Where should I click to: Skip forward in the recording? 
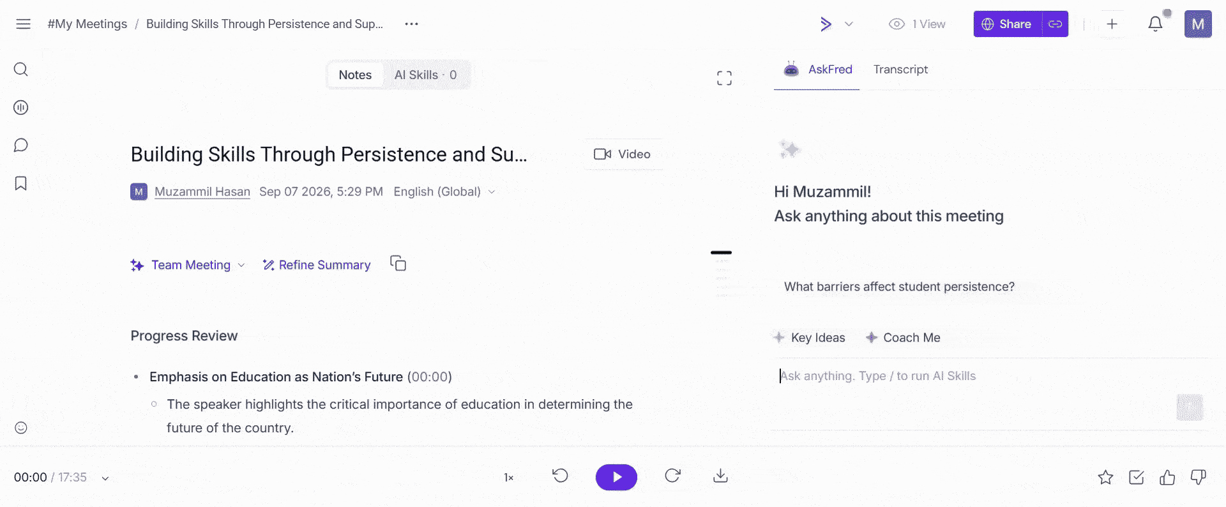tap(672, 476)
